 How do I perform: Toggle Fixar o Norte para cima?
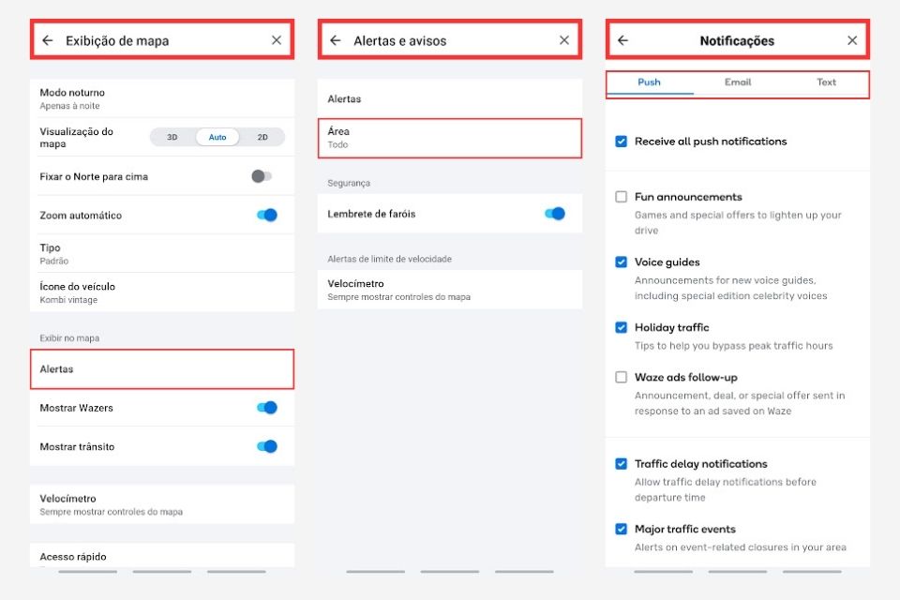tap(262, 176)
